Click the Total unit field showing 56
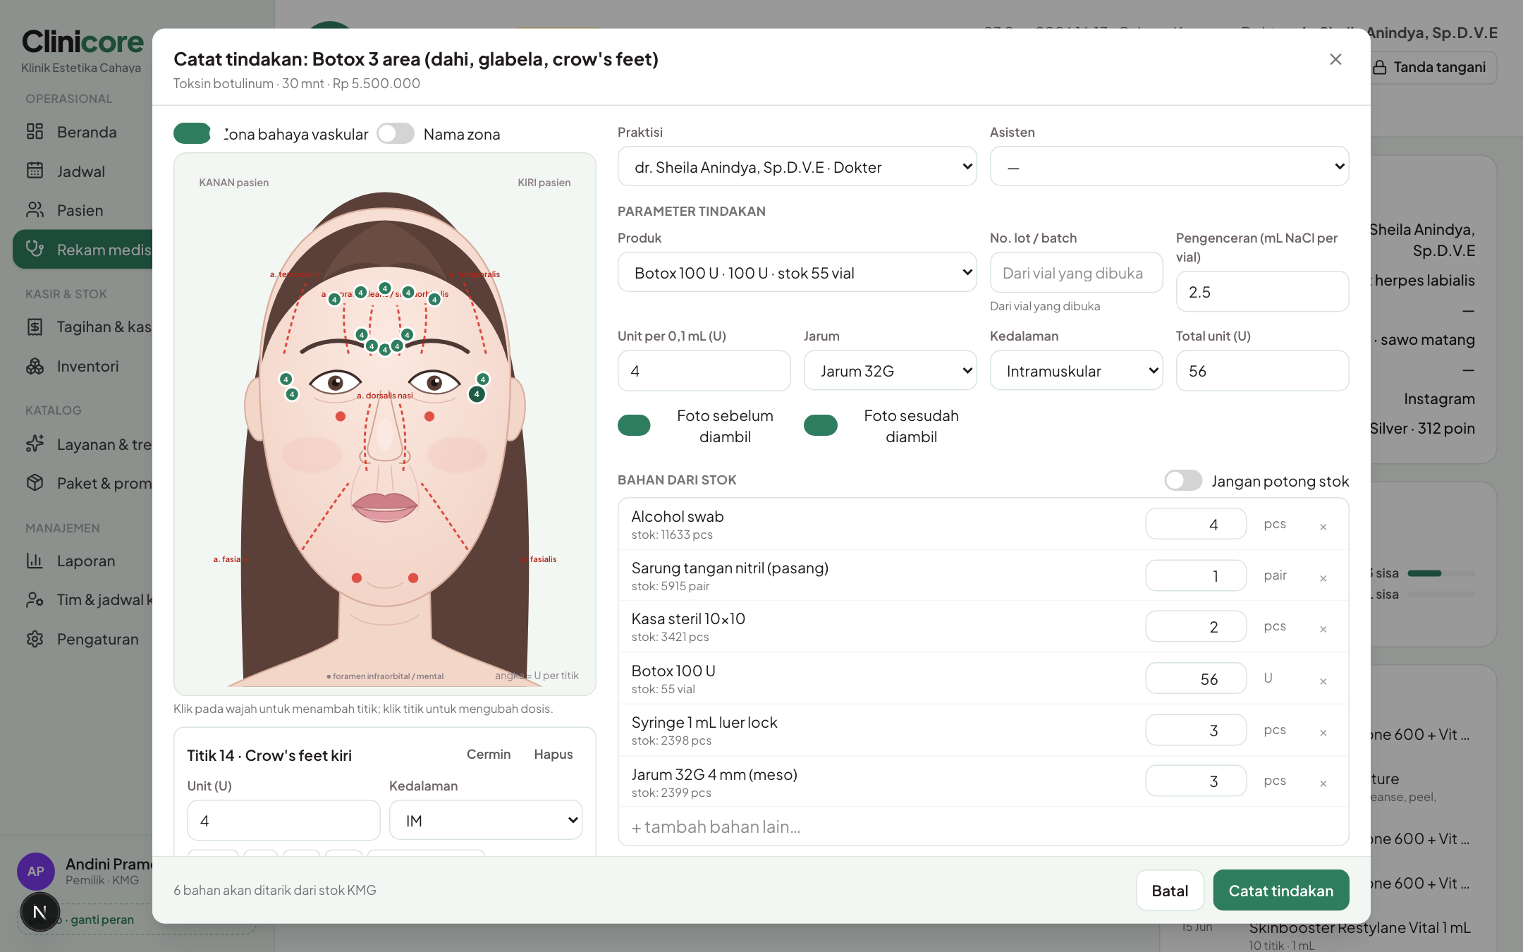Viewport: 1523px width, 952px height. tap(1262, 370)
